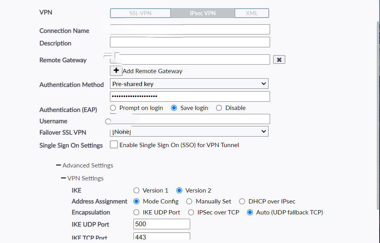The height and width of the screenshot is (243, 380).
Task: Click the Connection Name input field
Action: (190, 30)
